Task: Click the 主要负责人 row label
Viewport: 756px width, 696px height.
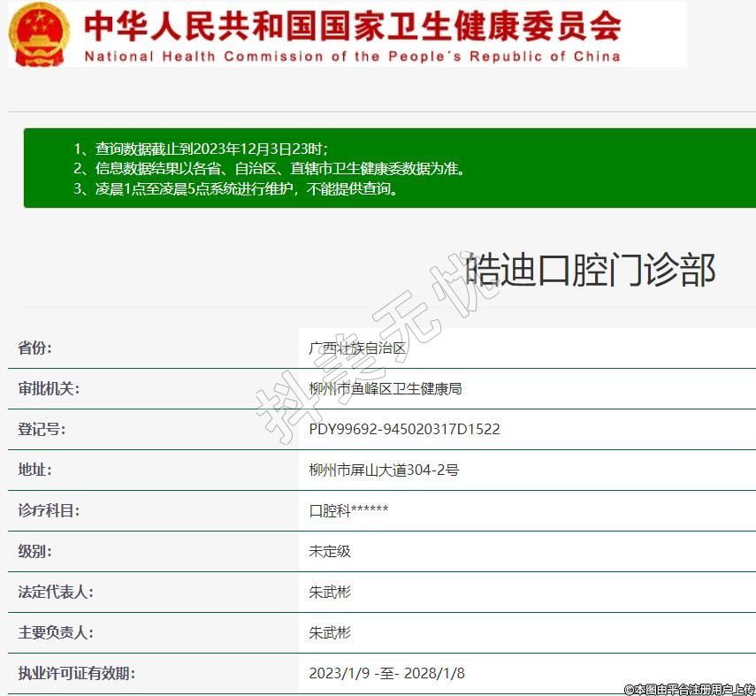Action: coord(56,632)
